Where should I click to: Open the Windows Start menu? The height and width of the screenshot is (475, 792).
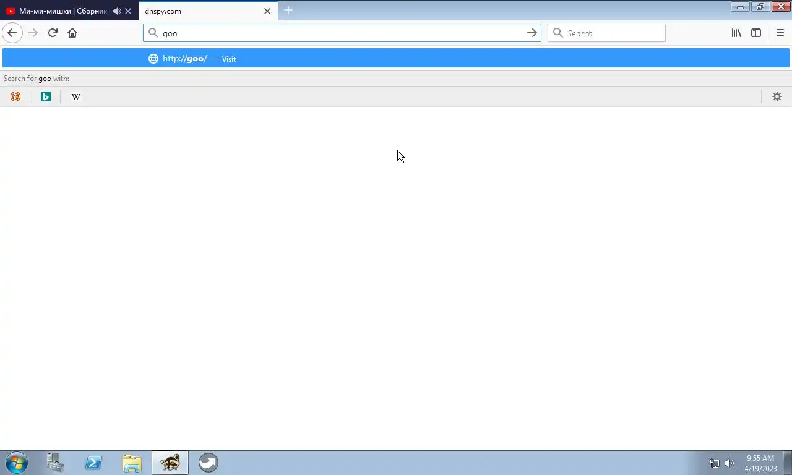(17, 463)
